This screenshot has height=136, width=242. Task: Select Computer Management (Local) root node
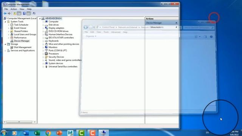coord(22,19)
